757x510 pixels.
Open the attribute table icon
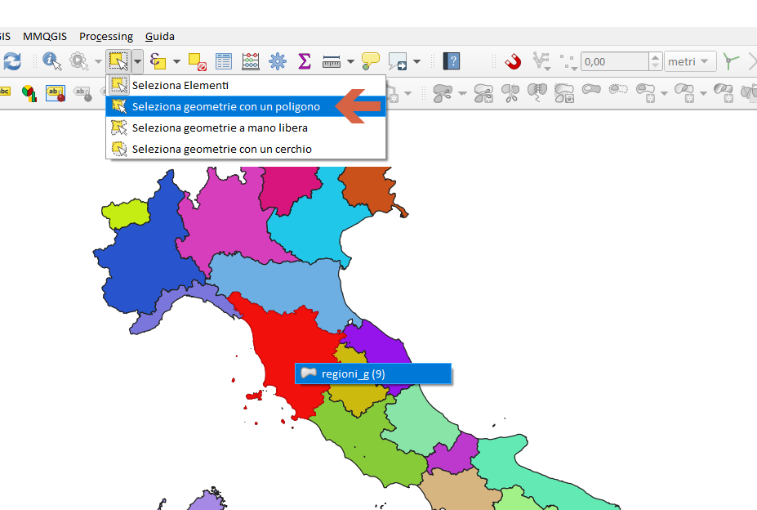224,61
